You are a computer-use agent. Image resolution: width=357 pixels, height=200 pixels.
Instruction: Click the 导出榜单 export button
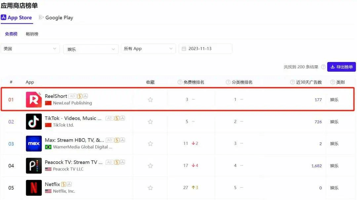(341, 67)
